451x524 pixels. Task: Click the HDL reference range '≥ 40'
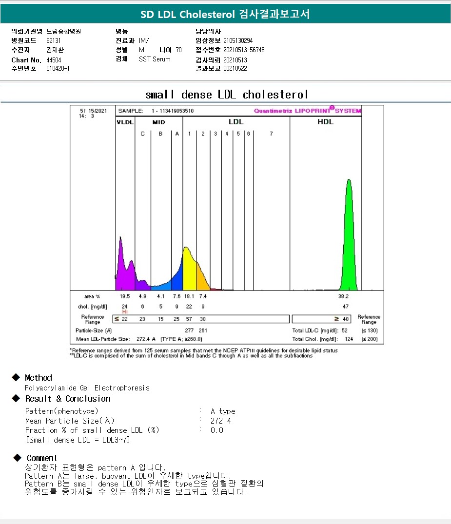coord(342,319)
